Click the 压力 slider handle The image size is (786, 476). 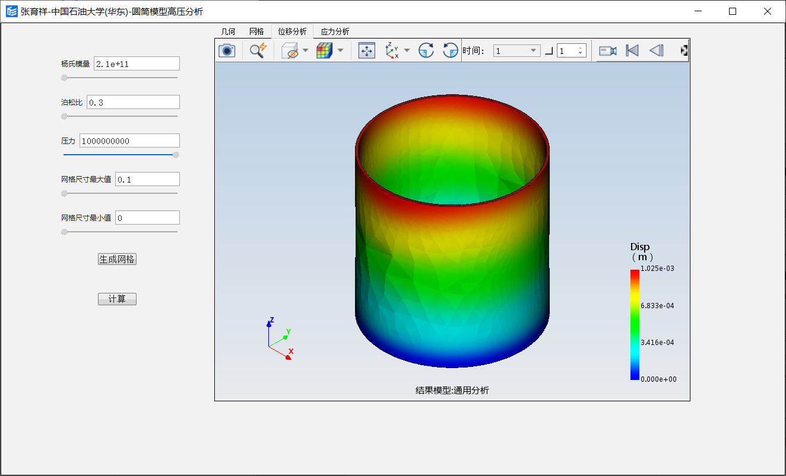(176, 155)
